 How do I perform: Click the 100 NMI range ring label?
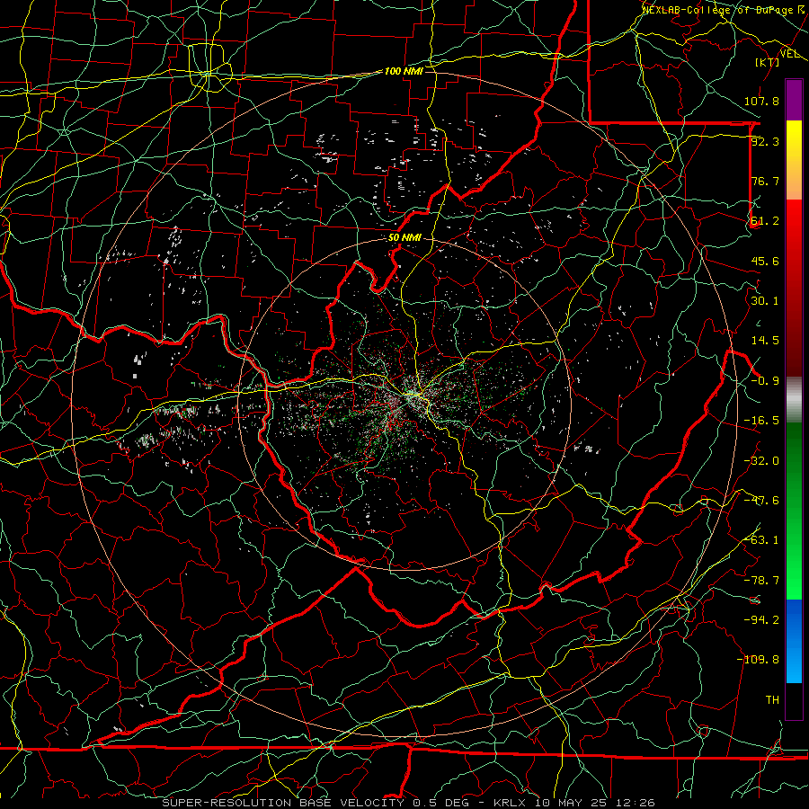click(404, 71)
